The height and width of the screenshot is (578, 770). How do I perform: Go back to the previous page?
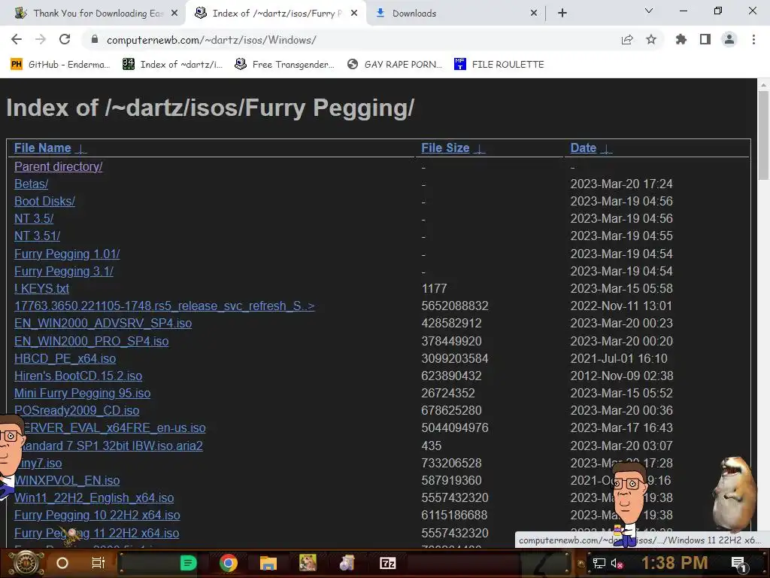pos(17,39)
